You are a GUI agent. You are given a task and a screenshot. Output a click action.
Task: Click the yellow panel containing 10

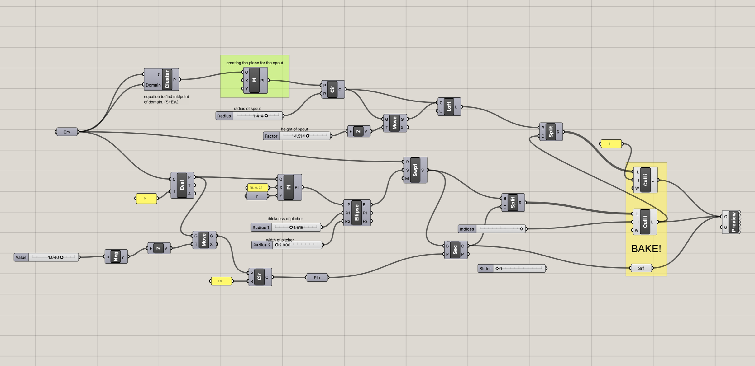point(221,281)
